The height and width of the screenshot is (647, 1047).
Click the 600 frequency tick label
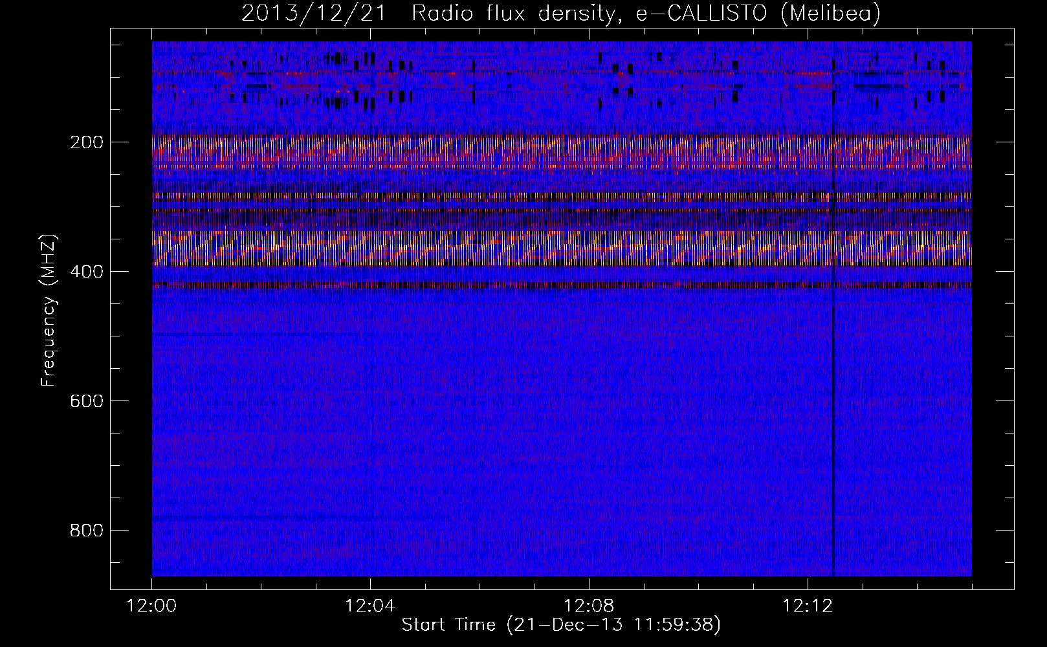pyautogui.click(x=86, y=401)
